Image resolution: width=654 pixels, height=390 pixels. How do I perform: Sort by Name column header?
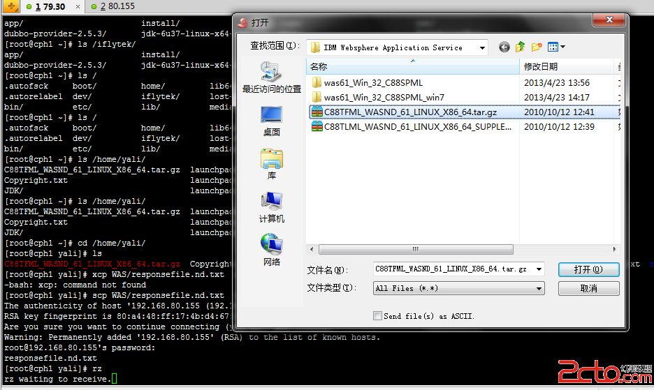coord(413,67)
